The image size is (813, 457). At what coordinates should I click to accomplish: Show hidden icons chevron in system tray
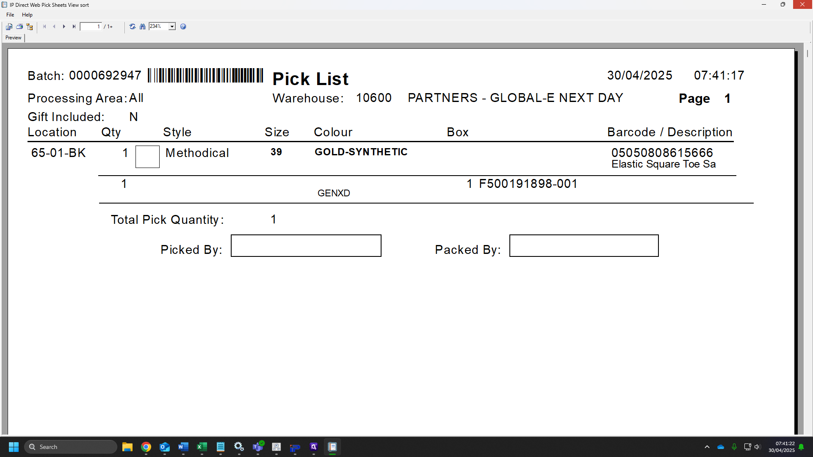coord(707,447)
